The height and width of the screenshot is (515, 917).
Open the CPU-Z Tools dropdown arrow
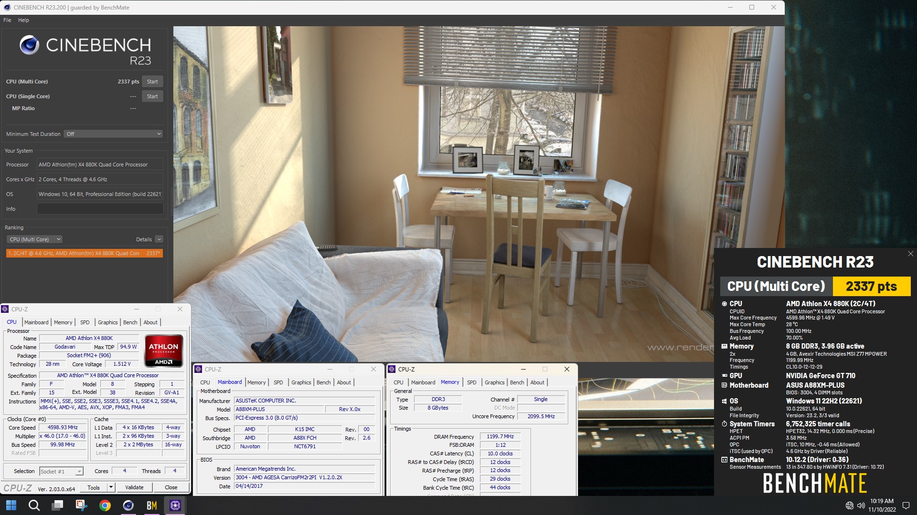click(111, 487)
